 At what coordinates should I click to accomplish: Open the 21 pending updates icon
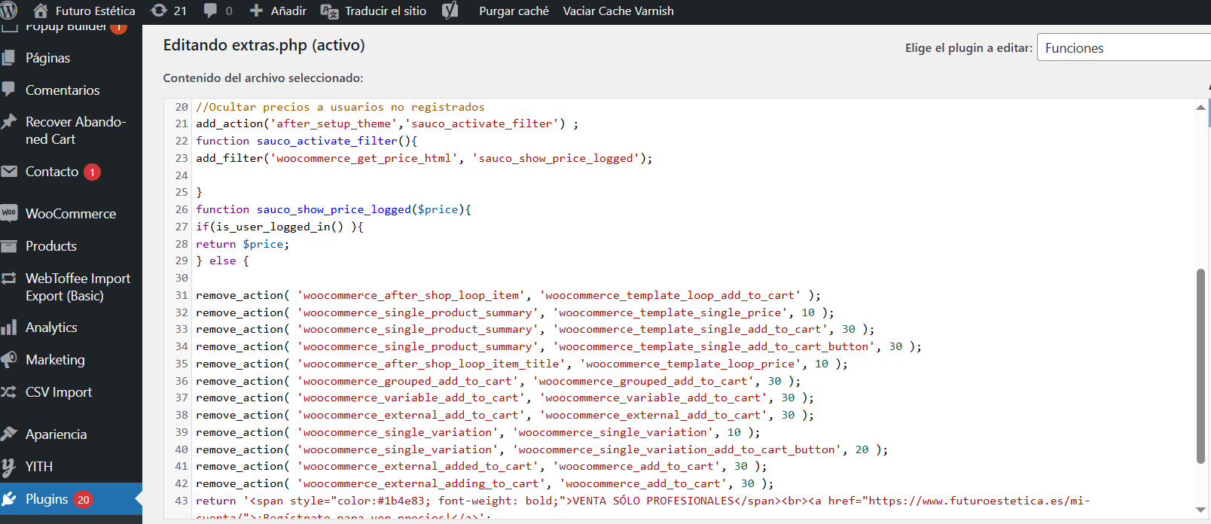tap(159, 11)
